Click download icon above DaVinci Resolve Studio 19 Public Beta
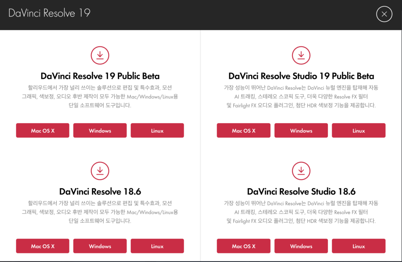 [301, 55]
